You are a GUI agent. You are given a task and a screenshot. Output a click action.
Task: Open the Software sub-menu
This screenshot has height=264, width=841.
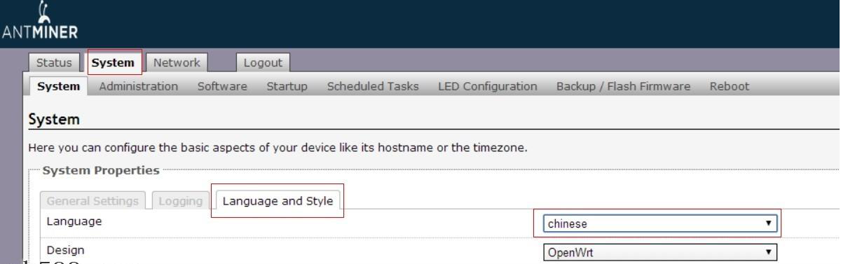[222, 86]
